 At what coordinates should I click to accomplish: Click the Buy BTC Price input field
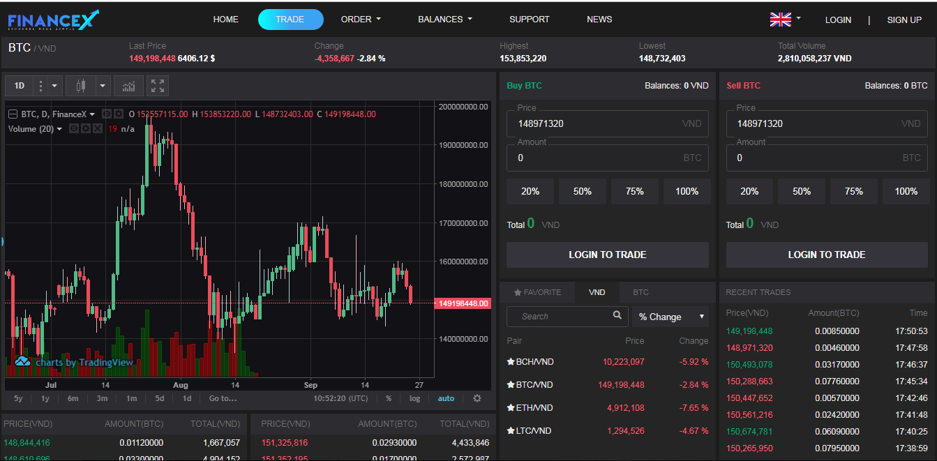click(608, 123)
